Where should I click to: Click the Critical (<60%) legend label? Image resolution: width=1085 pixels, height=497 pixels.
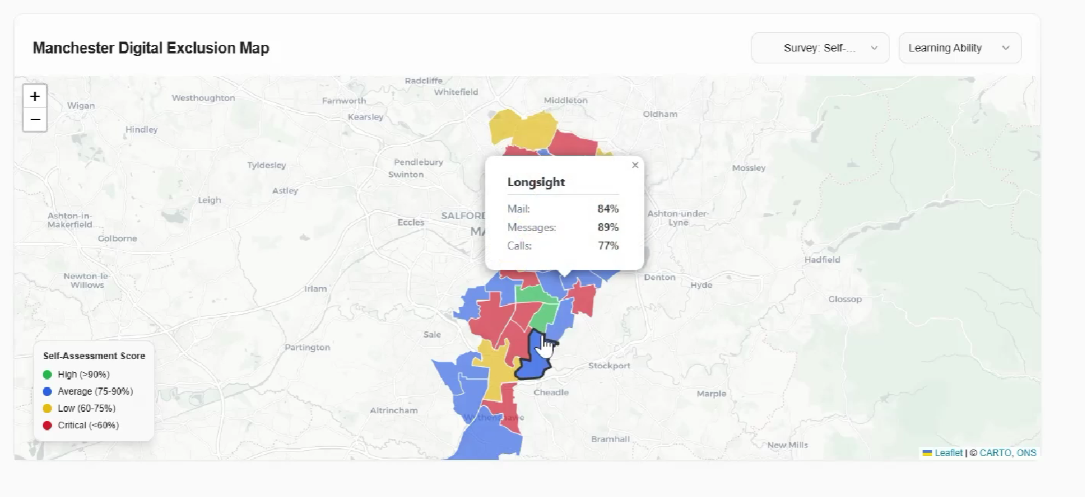88,426
